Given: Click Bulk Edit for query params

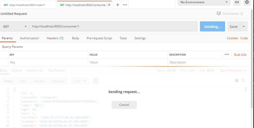Looking at the screenshot, I should coord(240,55).
